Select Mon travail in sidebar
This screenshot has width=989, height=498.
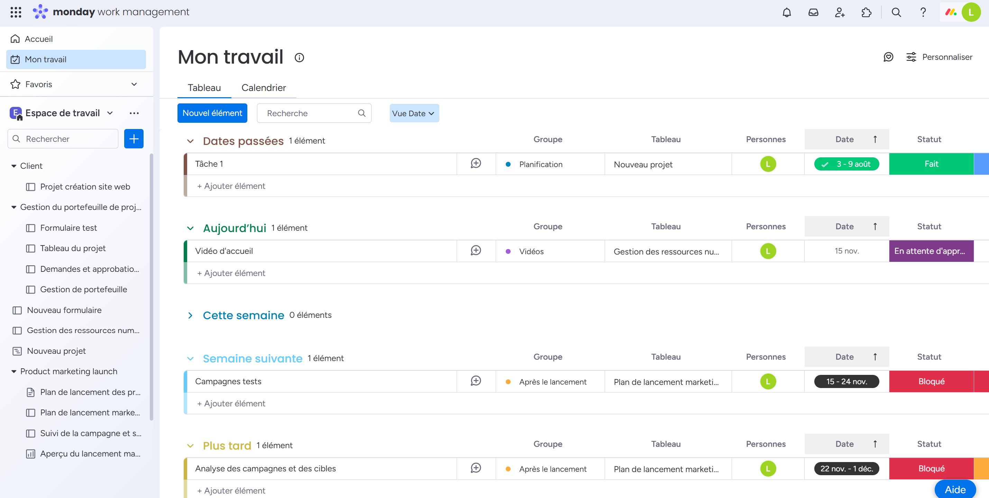[x=76, y=59]
